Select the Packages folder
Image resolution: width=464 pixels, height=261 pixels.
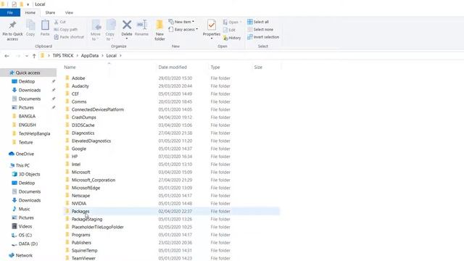(80, 211)
